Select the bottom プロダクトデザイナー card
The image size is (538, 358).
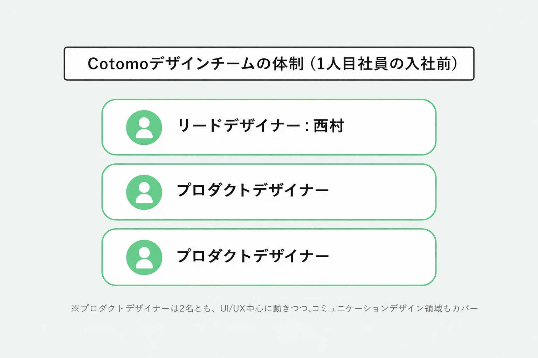pyautogui.click(x=269, y=257)
